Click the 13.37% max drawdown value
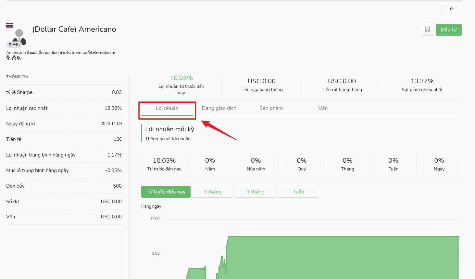Image resolution: width=475 pixels, height=279 pixels. 422,81
